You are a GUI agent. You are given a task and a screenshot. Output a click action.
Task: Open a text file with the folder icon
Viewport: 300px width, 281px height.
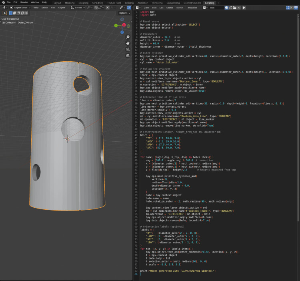(x=234, y=8)
